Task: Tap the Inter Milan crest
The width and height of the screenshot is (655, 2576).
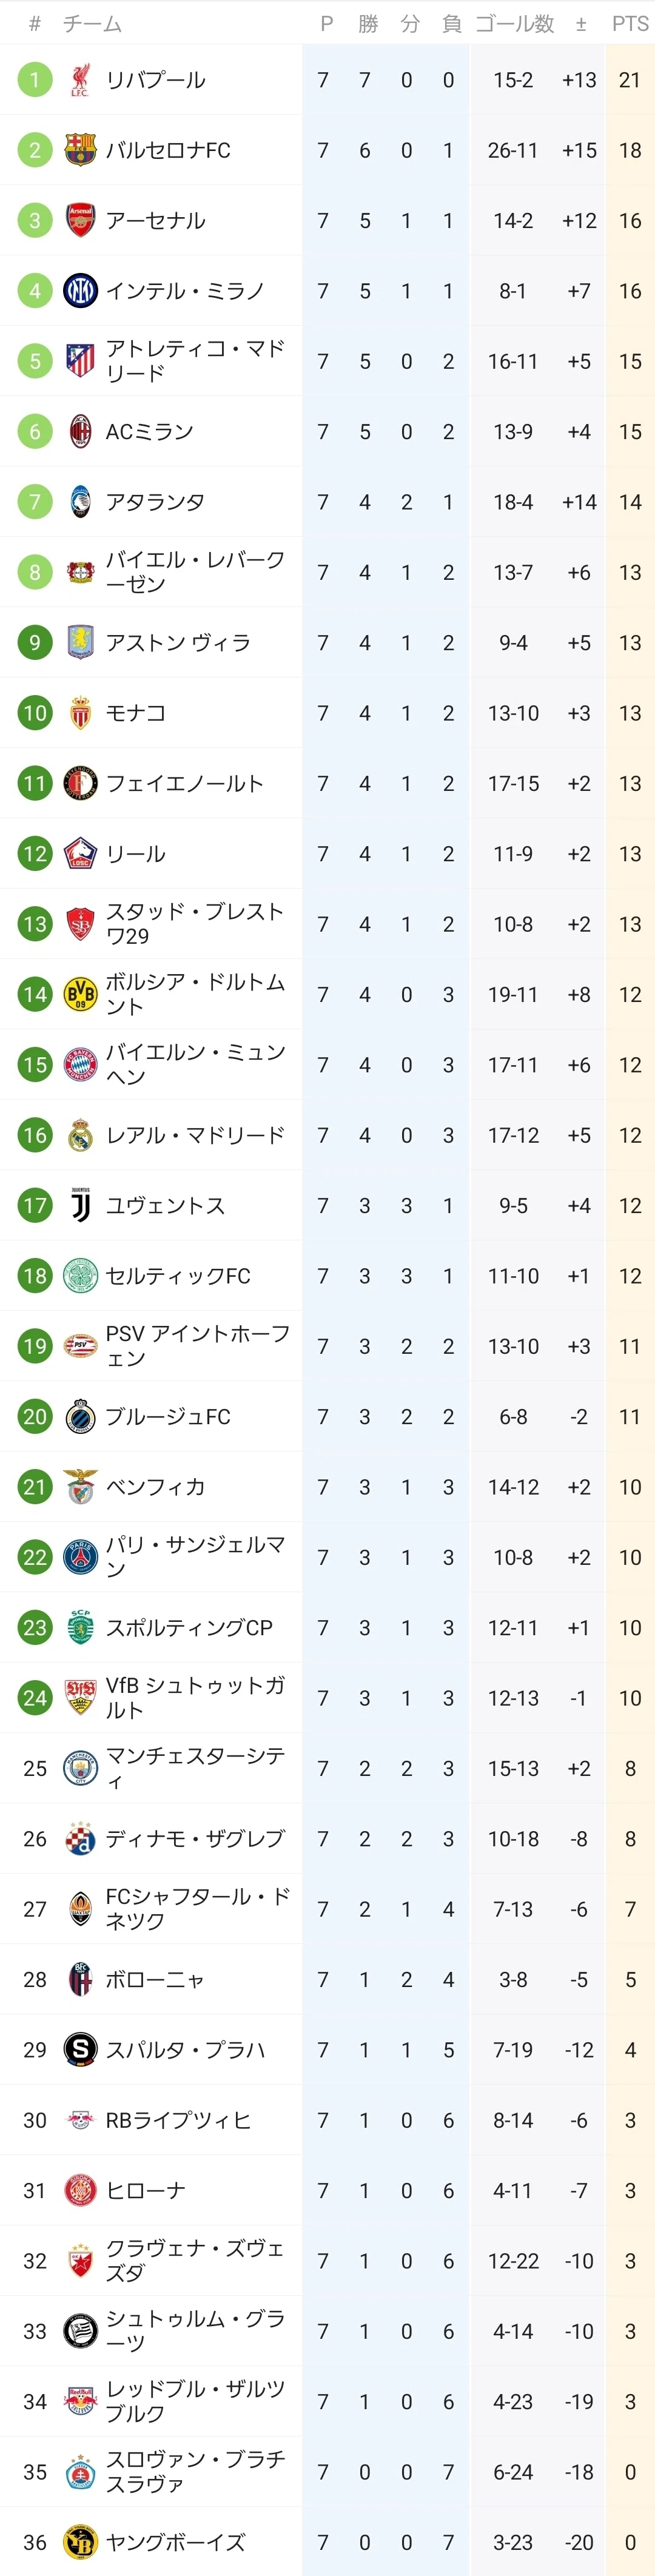Action: 80,291
